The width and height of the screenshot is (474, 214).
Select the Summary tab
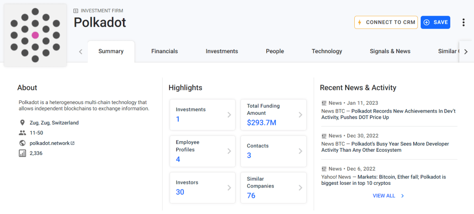pyautogui.click(x=111, y=51)
